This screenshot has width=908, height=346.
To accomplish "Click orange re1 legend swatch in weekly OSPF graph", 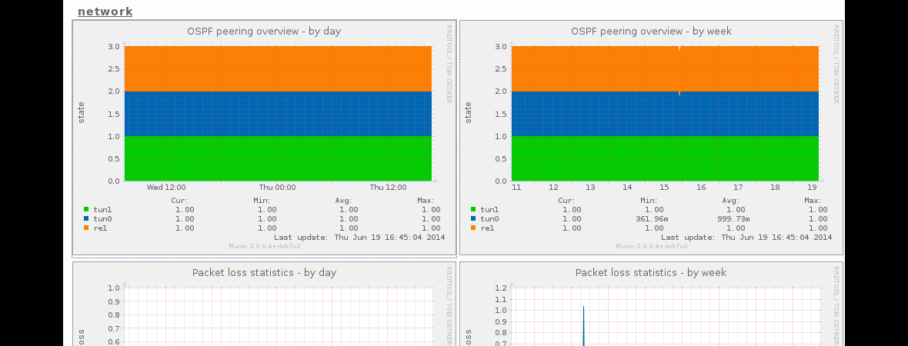I will click(473, 228).
